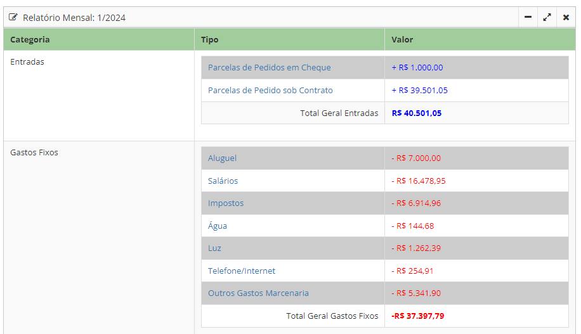Click the Impostos expense link
Viewport: 581px width, 334px height.
click(x=225, y=203)
